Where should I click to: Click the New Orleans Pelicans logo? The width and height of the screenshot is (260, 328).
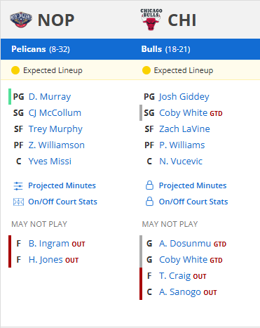tap(21, 20)
